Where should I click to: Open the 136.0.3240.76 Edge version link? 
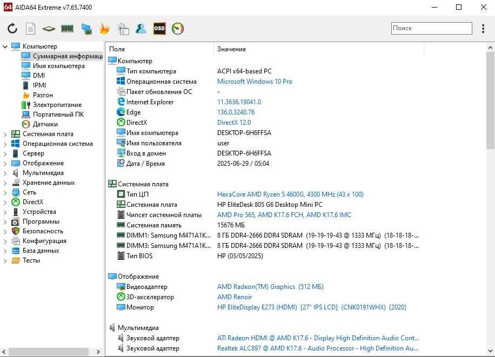coord(236,112)
